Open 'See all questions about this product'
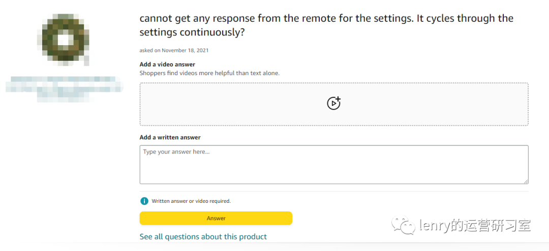The height and width of the screenshot is (251, 549). click(203, 237)
